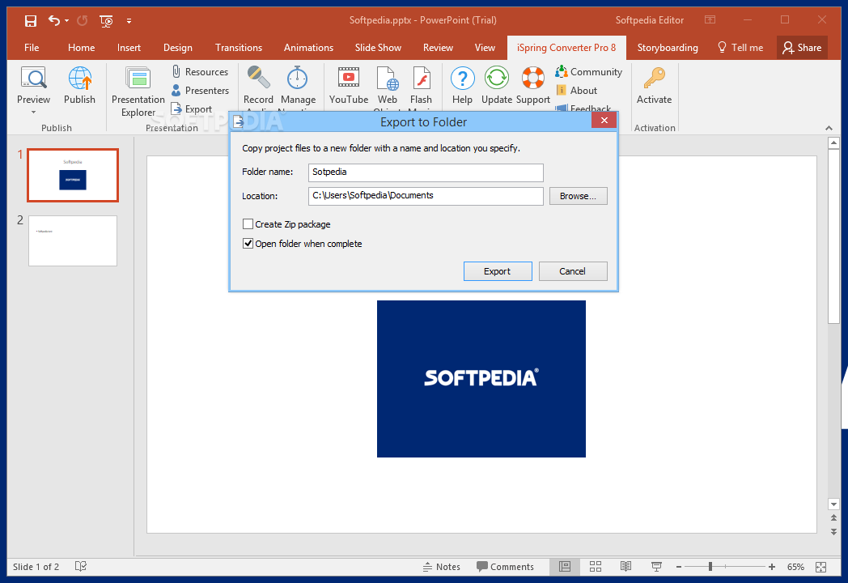This screenshot has height=583, width=848.
Task: Open About iSpring
Action: [576, 91]
